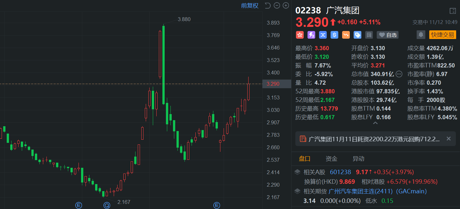The width and height of the screenshot is (460, 209).
Task: Click the panel layout icon beside 广汽集团
Action: [x=453, y=11]
